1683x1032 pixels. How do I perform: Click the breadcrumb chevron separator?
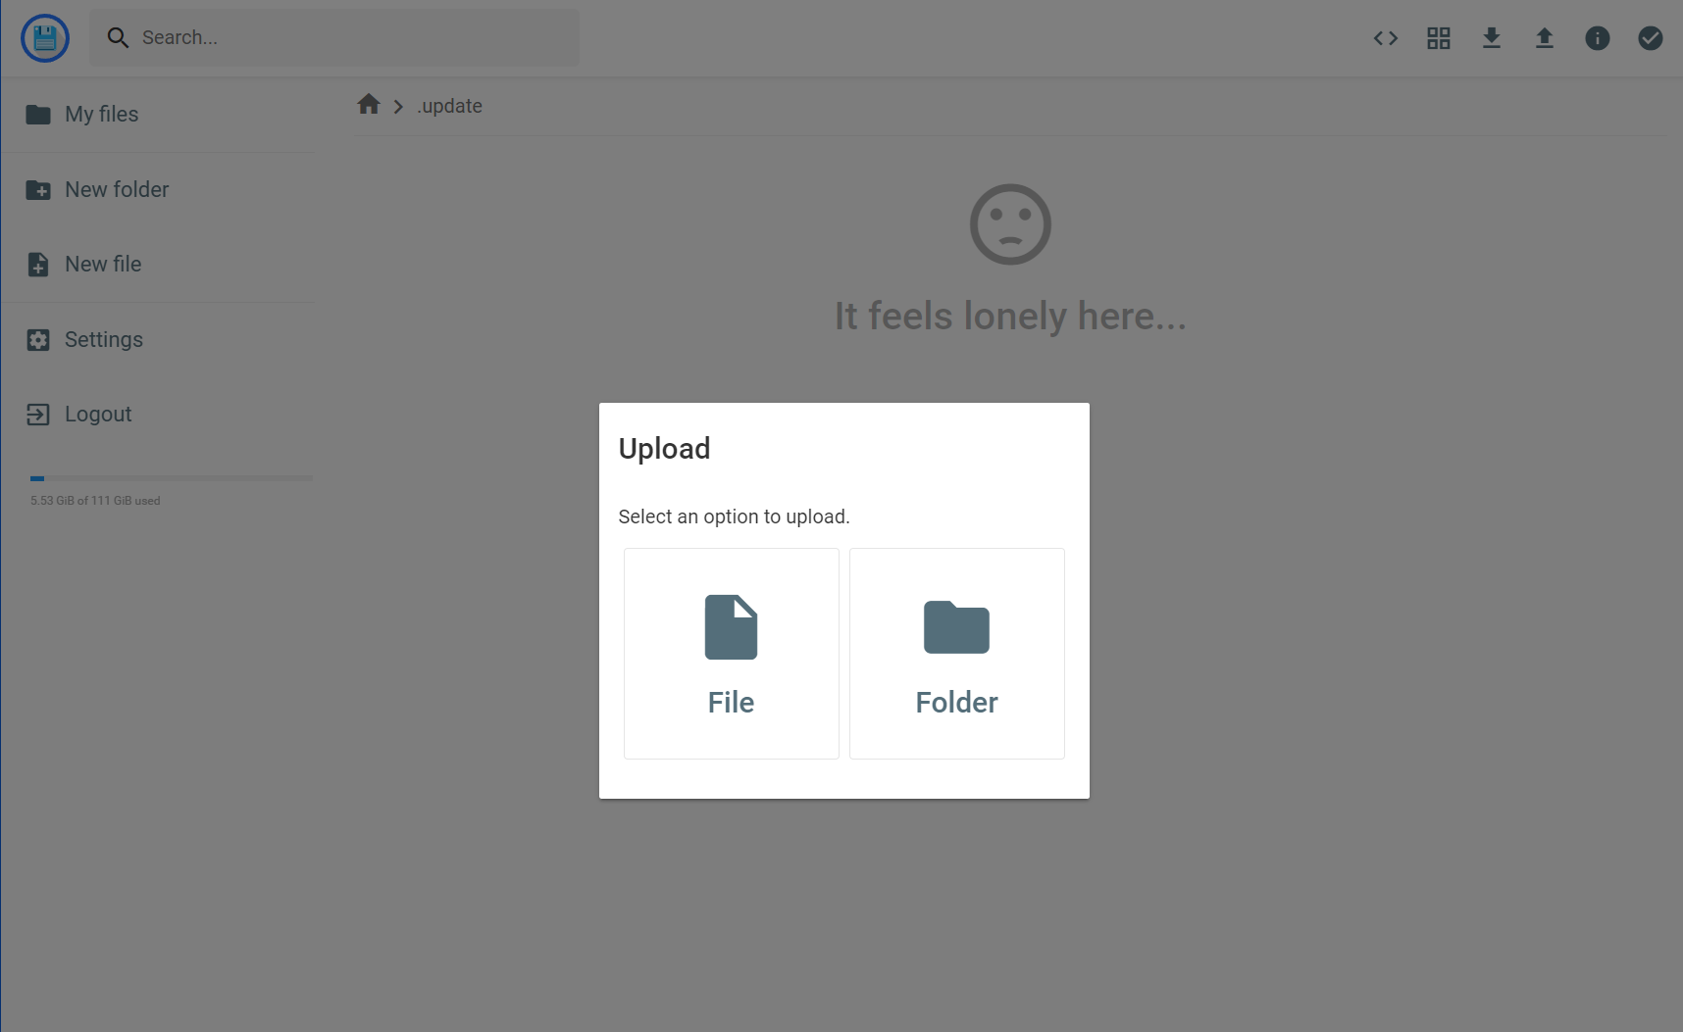point(398,106)
